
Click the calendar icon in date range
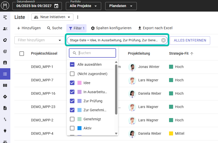pos(56,6)
